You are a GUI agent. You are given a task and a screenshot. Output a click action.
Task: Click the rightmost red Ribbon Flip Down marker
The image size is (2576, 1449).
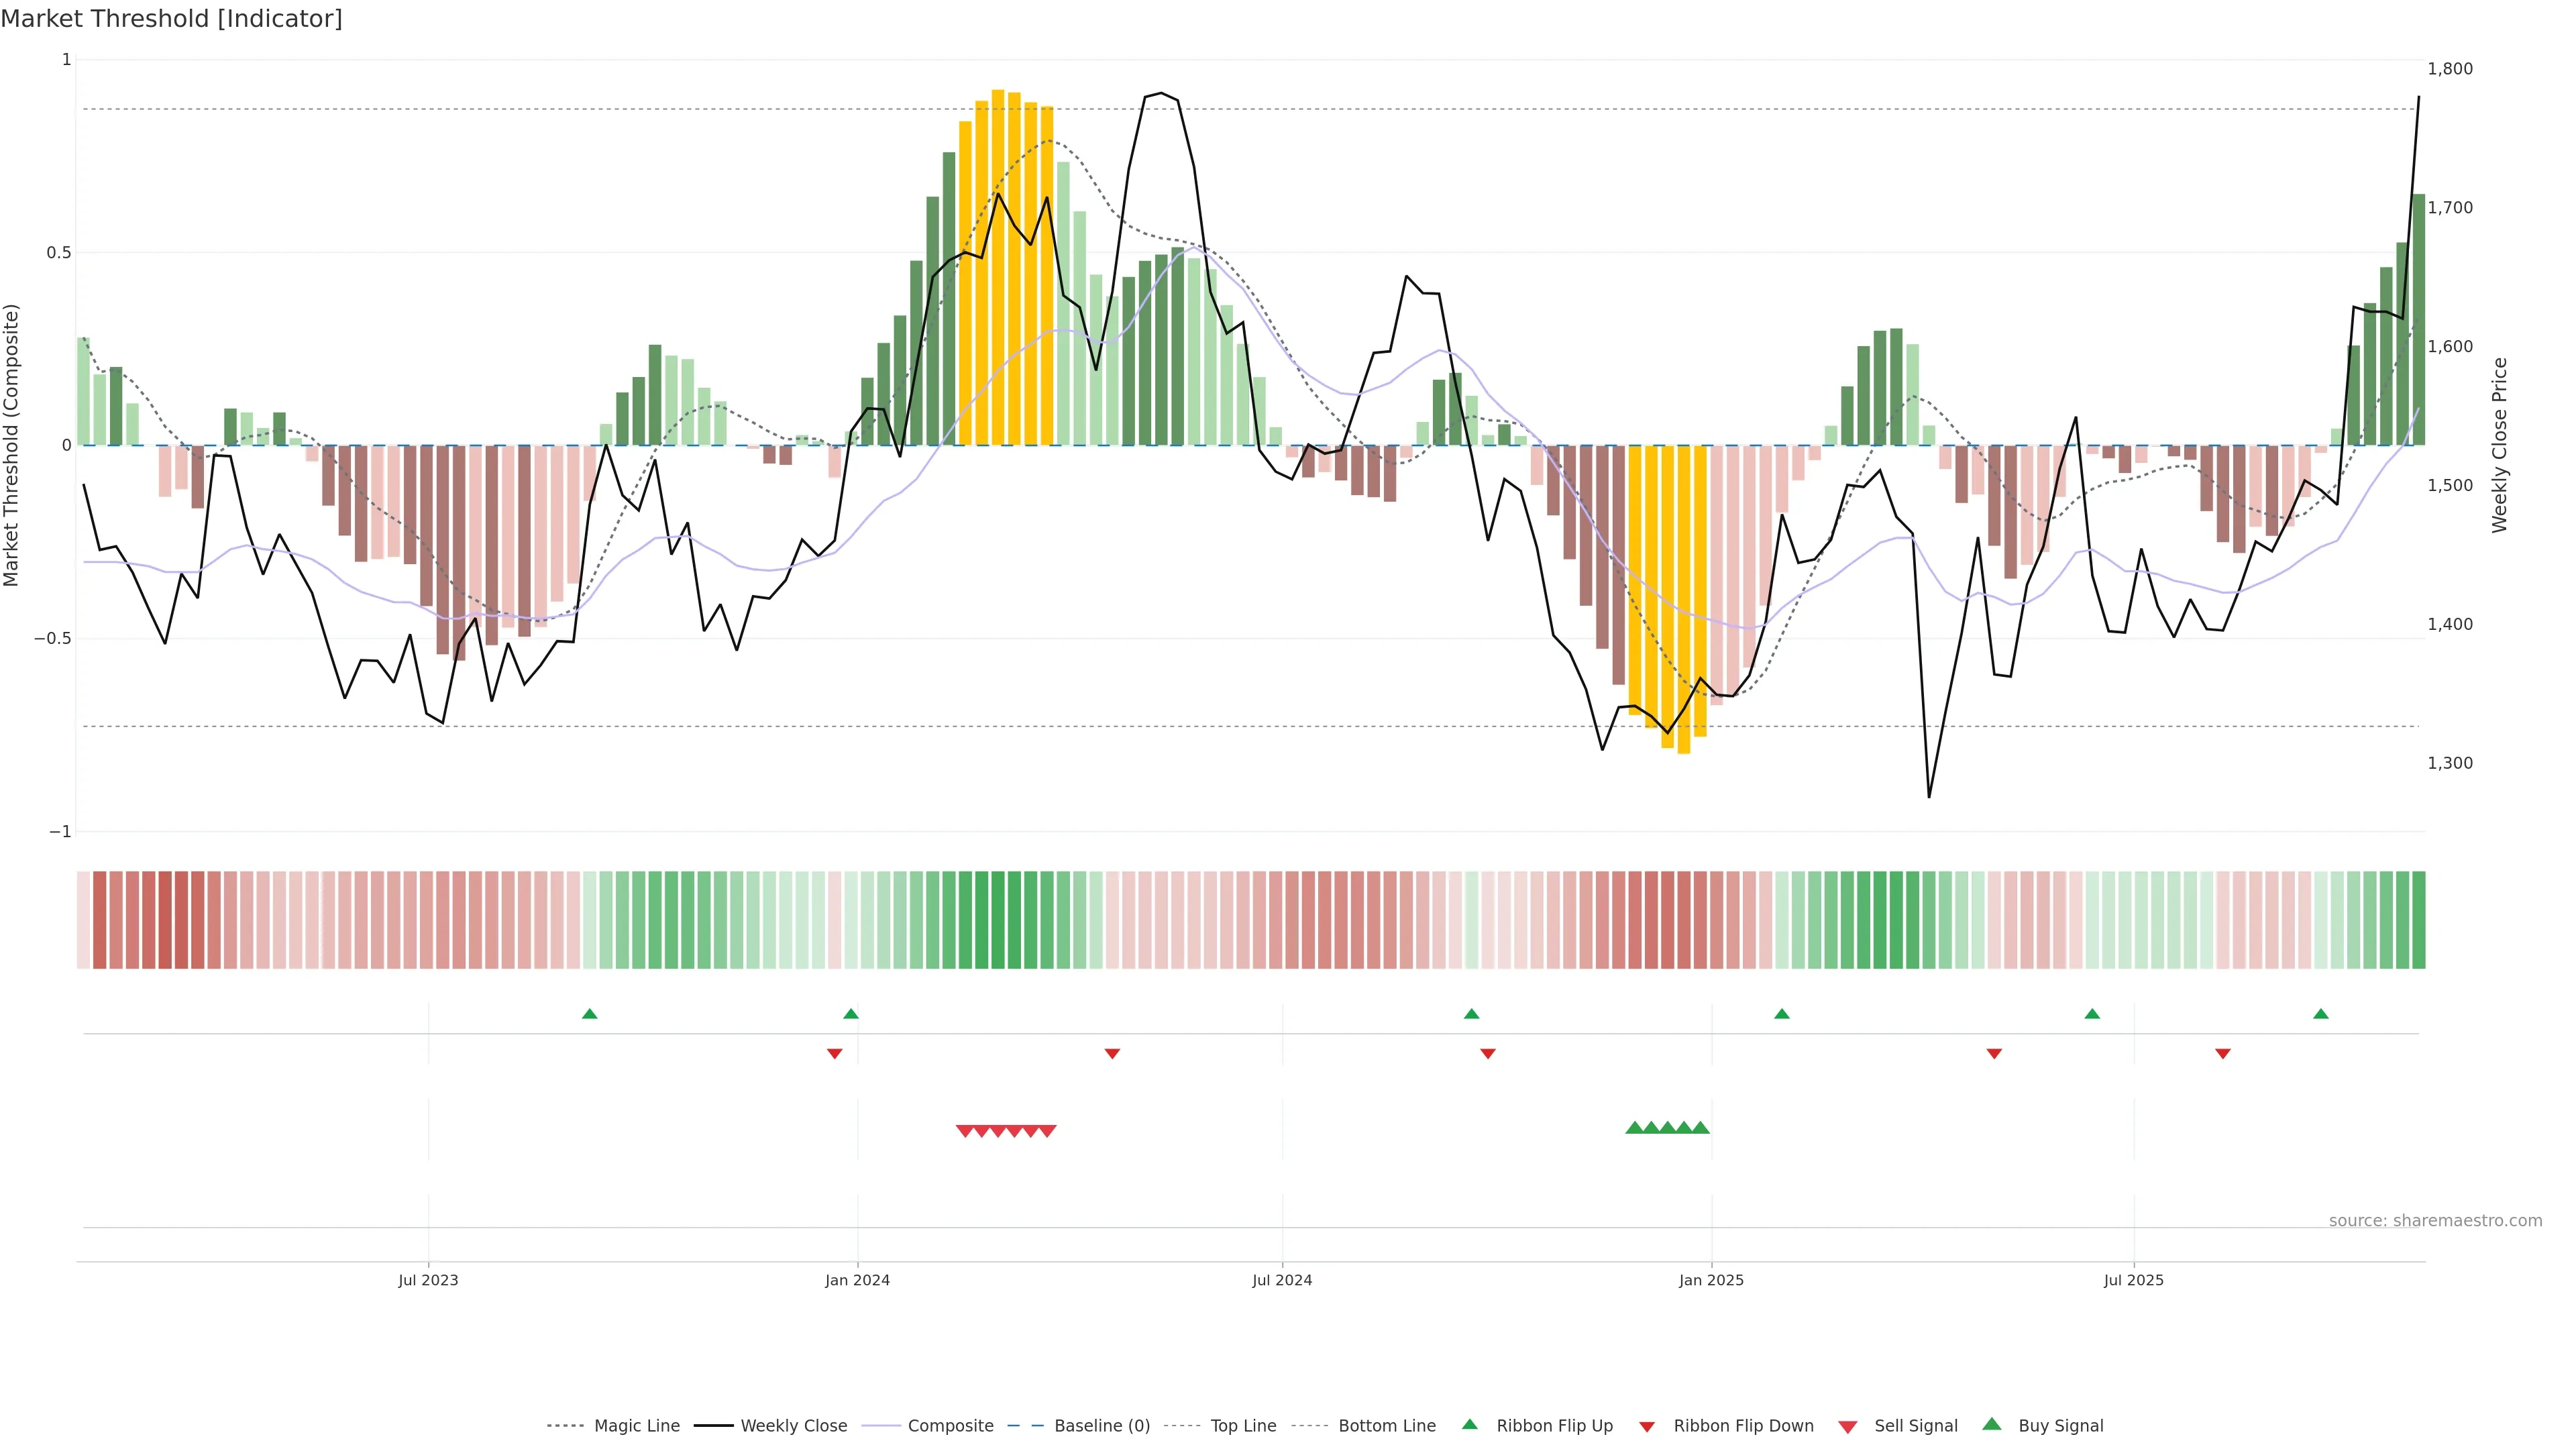pyautogui.click(x=2222, y=1053)
